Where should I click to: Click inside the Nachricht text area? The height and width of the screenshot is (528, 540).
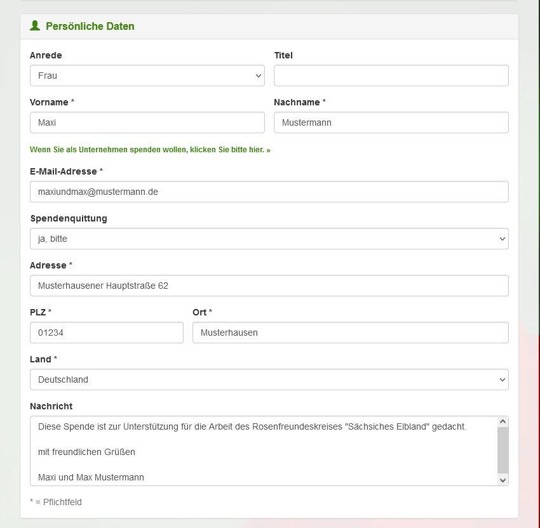[x=264, y=451]
